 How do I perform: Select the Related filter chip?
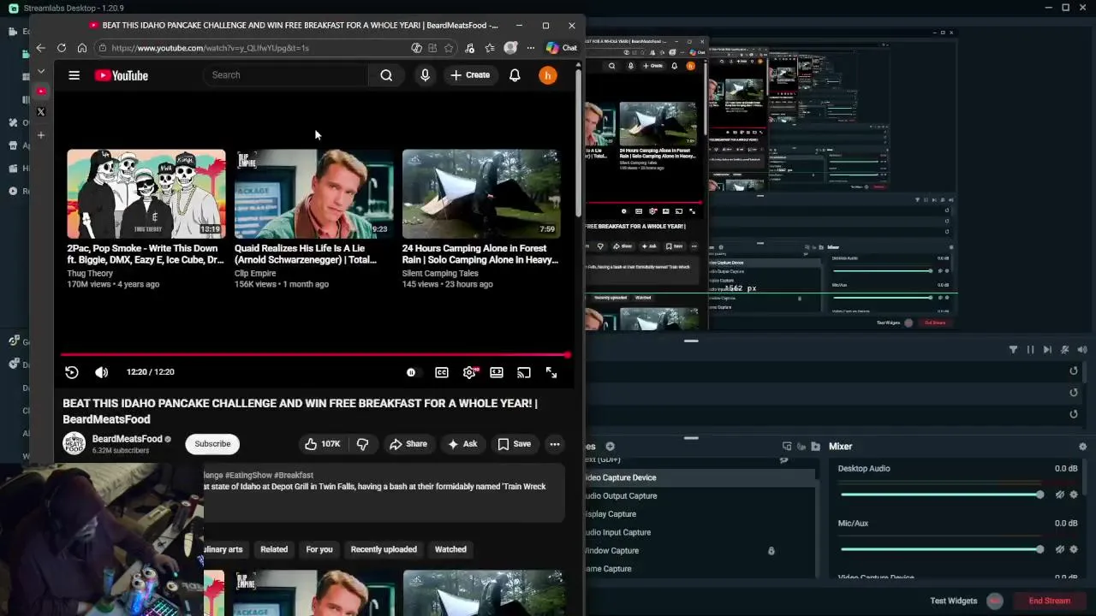click(x=274, y=549)
